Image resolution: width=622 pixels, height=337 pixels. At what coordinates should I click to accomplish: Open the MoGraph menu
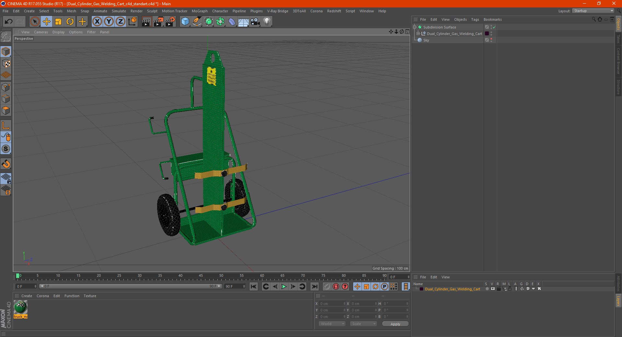click(x=200, y=11)
